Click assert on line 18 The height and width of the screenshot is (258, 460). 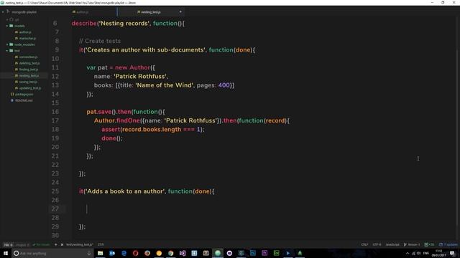click(x=111, y=129)
